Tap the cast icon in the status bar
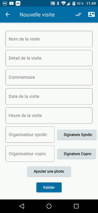Viewport: 98px width, 213px height. point(53,3)
